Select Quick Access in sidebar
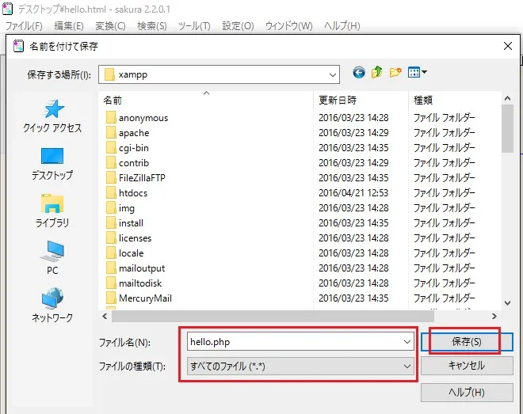The image size is (523, 414). 52,116
